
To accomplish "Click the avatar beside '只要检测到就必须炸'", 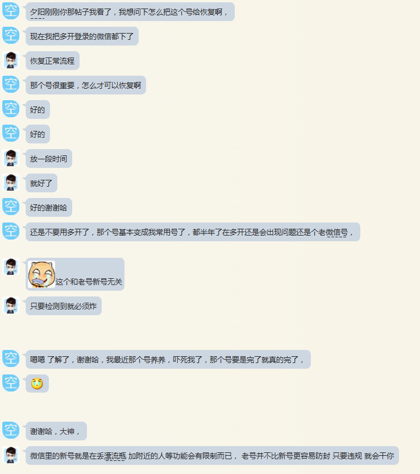I will click(11, 306).
